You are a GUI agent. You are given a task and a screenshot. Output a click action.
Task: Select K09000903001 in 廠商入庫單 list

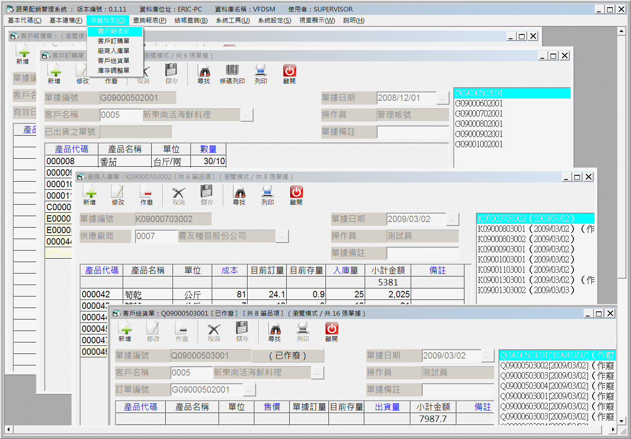point(526,249)
